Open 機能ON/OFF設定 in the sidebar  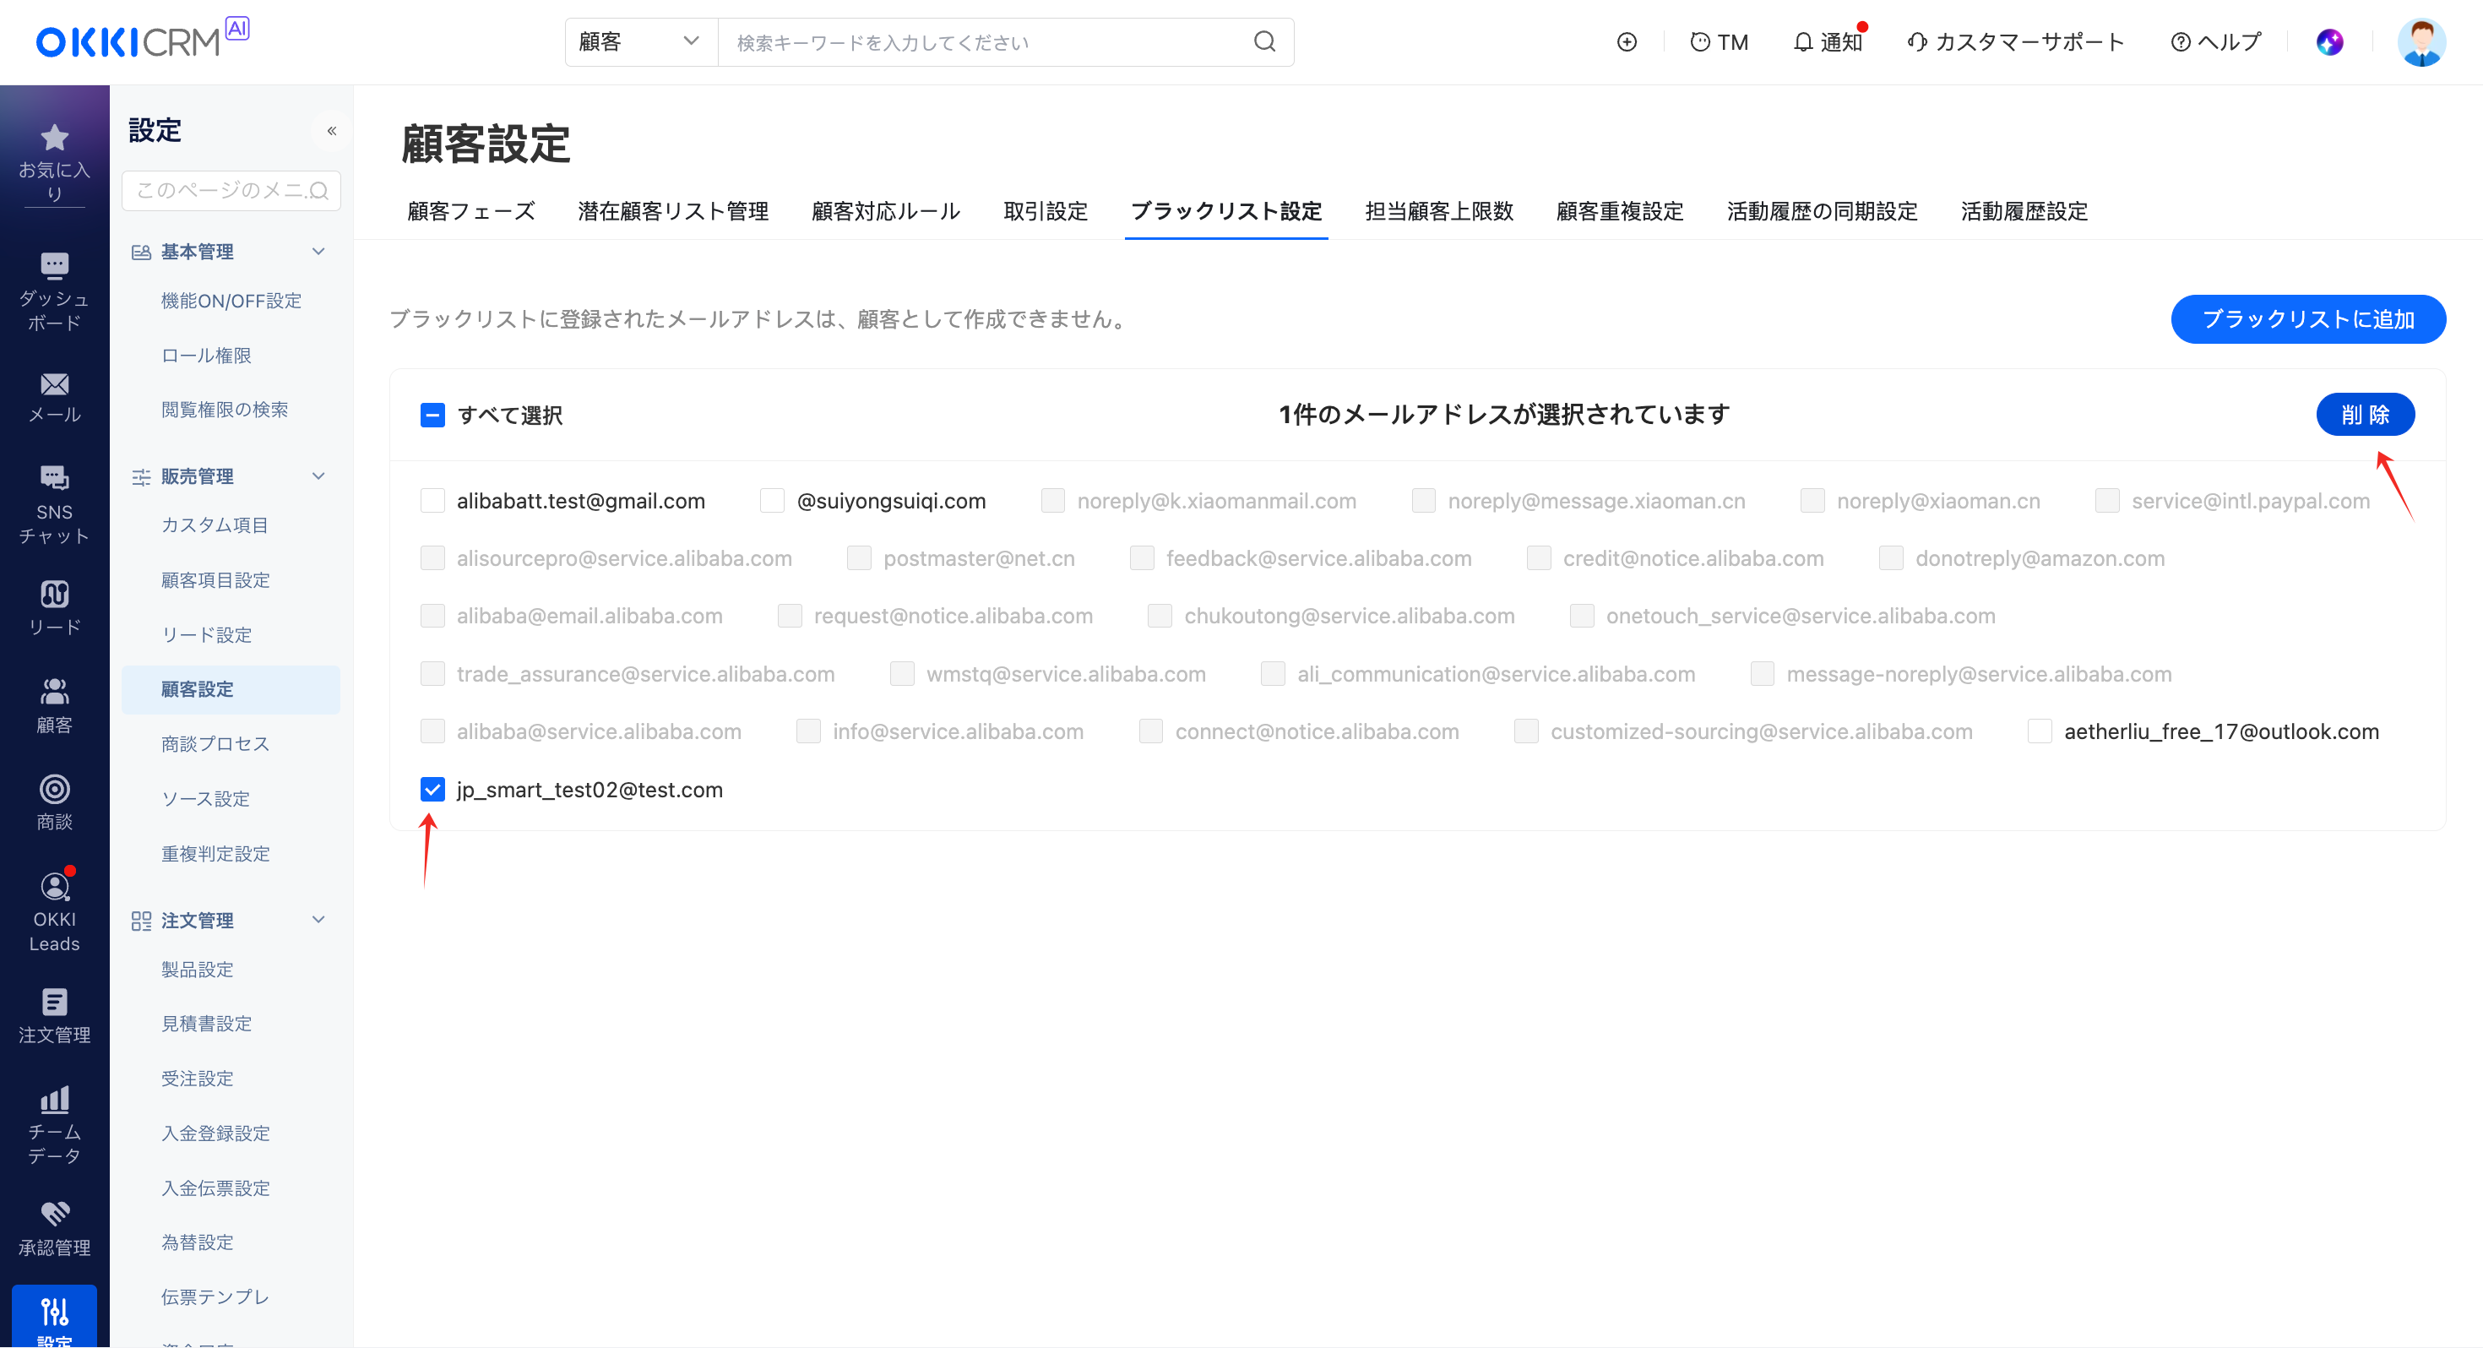coord(231,301)
